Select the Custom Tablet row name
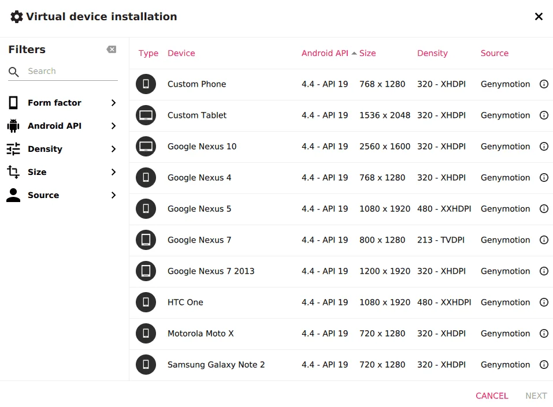The image size is (553, 407). (197, 115)
